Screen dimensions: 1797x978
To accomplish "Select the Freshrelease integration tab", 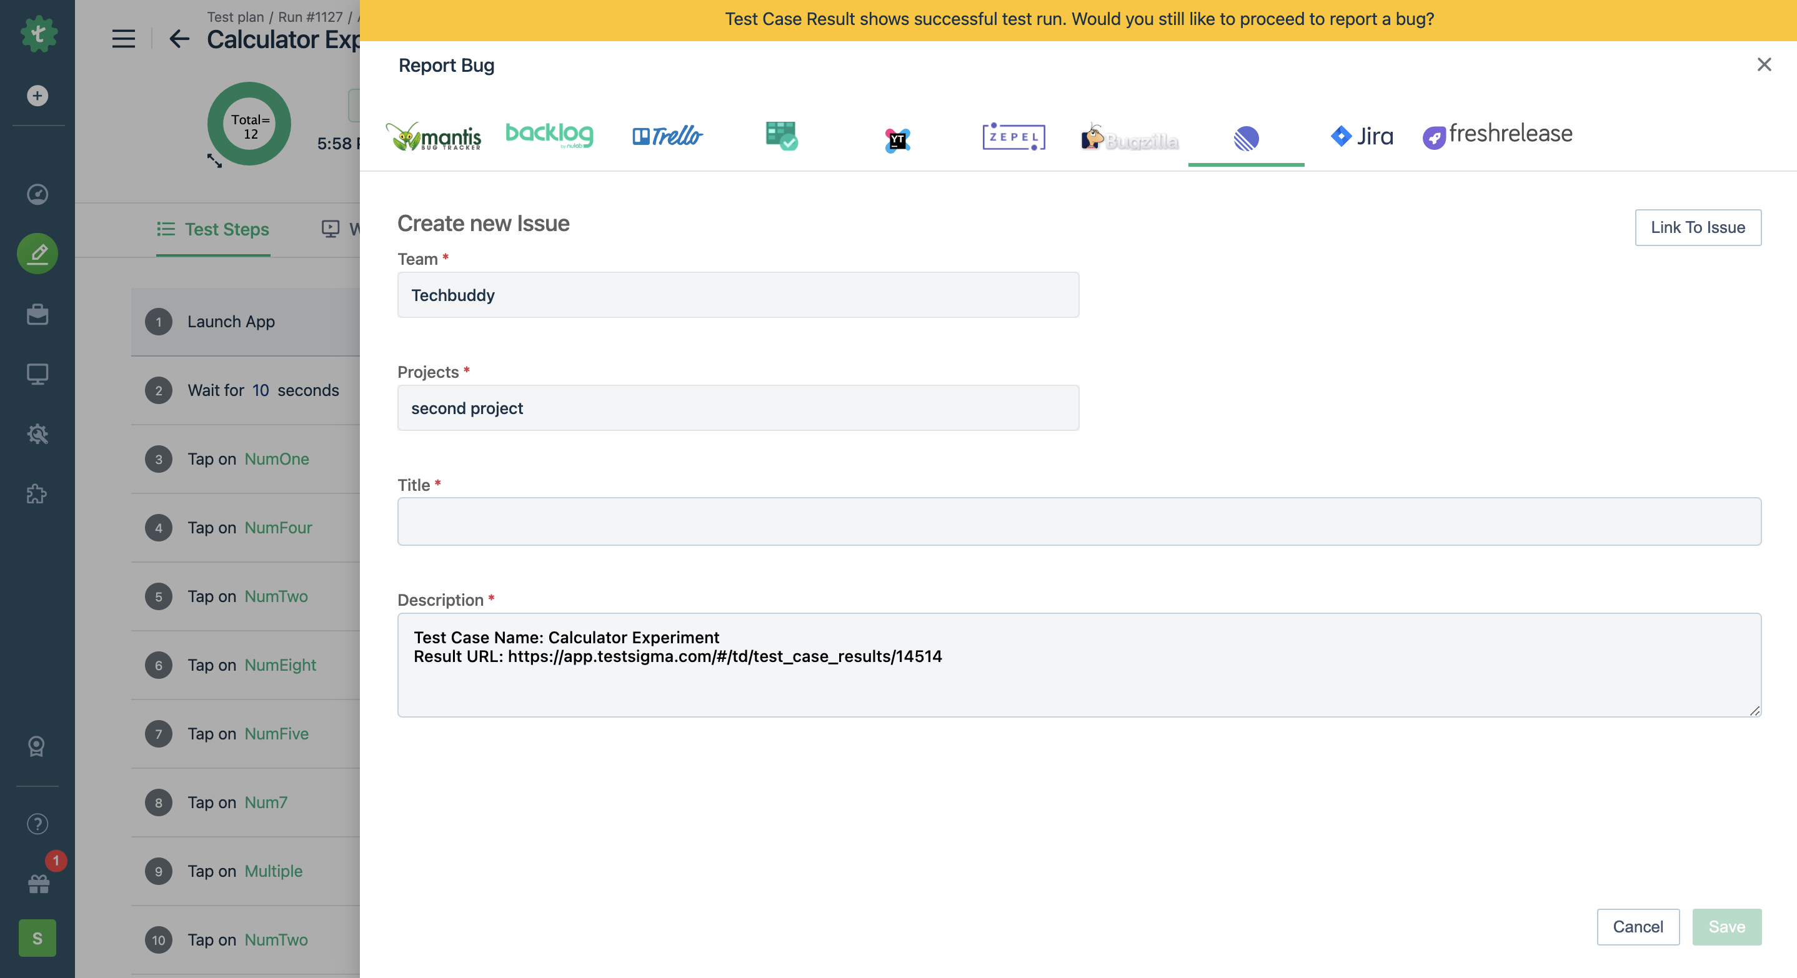I will [1498, 136].
